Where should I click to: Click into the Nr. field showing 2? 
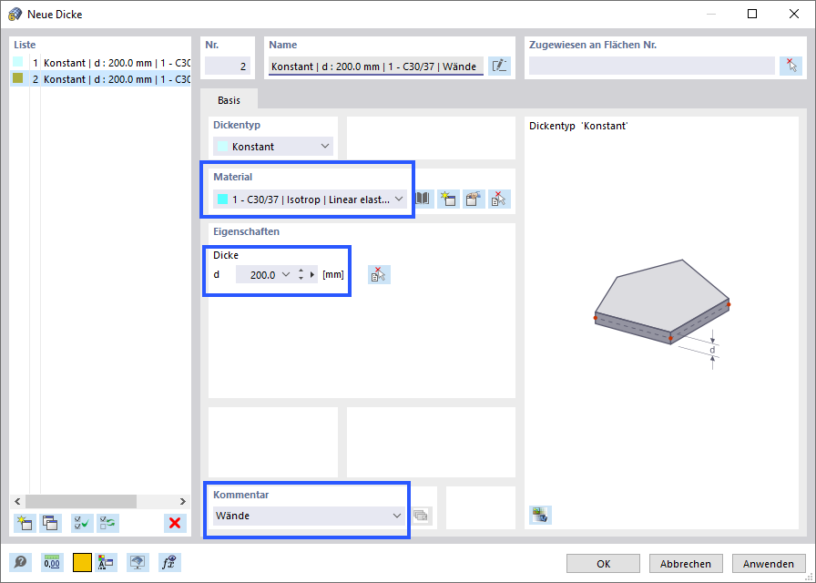(228, 66)
